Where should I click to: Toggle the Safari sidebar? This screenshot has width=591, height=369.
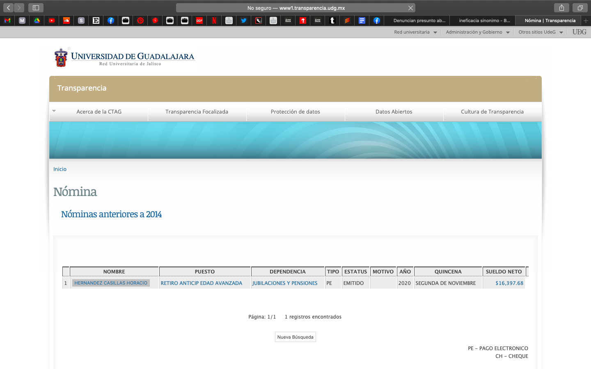(36, 8)
